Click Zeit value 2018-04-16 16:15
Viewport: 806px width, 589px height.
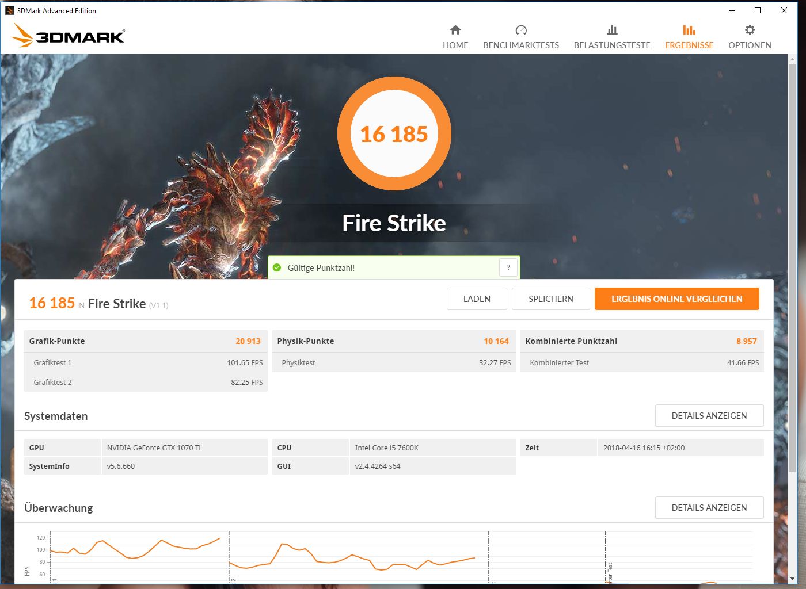tap(680, 448)
